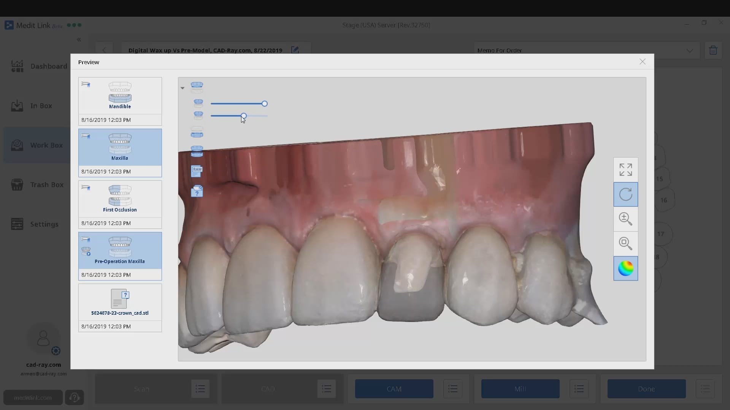Collapse the layer tree disclosure triangle
The width and height of the screenshot is (730, 410).
(x=182, y=87)
